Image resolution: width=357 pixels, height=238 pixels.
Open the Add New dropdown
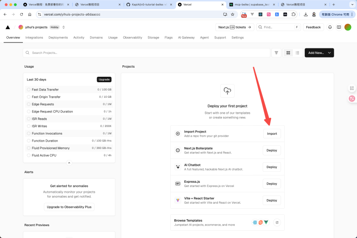[x=319, y=53]
